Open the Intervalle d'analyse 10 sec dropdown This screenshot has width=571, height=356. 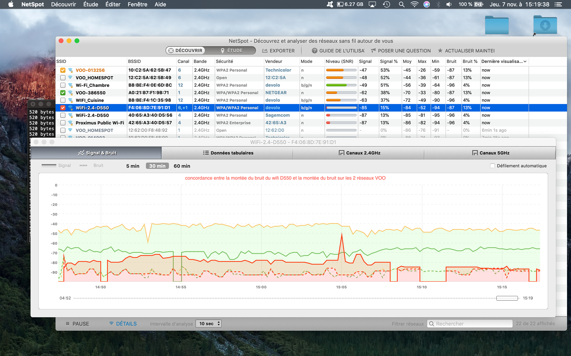pos(209,323)
